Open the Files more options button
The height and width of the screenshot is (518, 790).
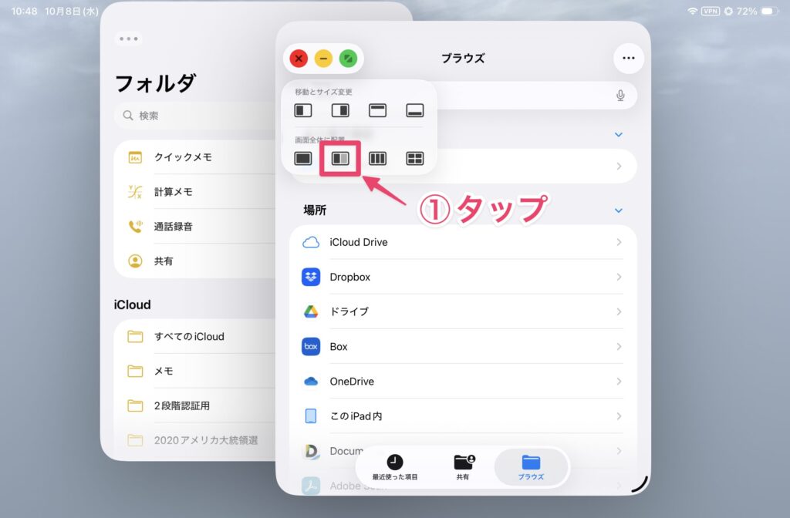628,59
